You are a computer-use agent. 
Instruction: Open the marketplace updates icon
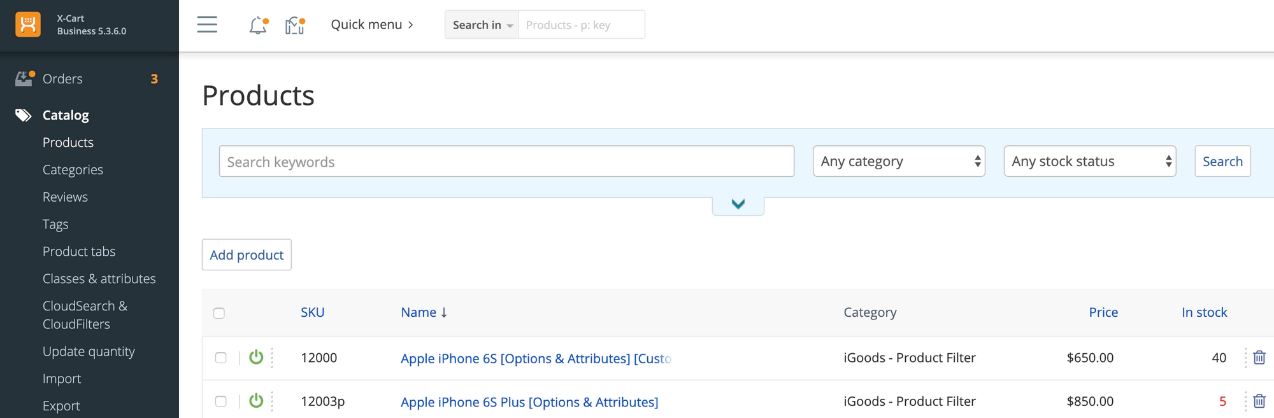point(294,25)
